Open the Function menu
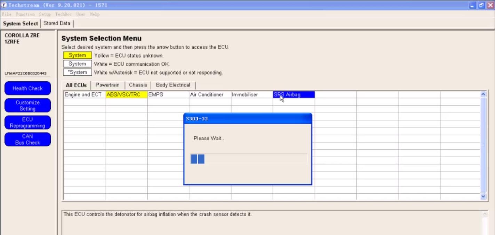This screenshot has height=235, width=496. pos(25,14)
